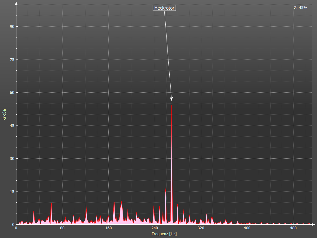The width and height of the screenshot is (317, 238).
Task: Select the 60 tick label on the vertical axis
Action: tap(12, 93)
